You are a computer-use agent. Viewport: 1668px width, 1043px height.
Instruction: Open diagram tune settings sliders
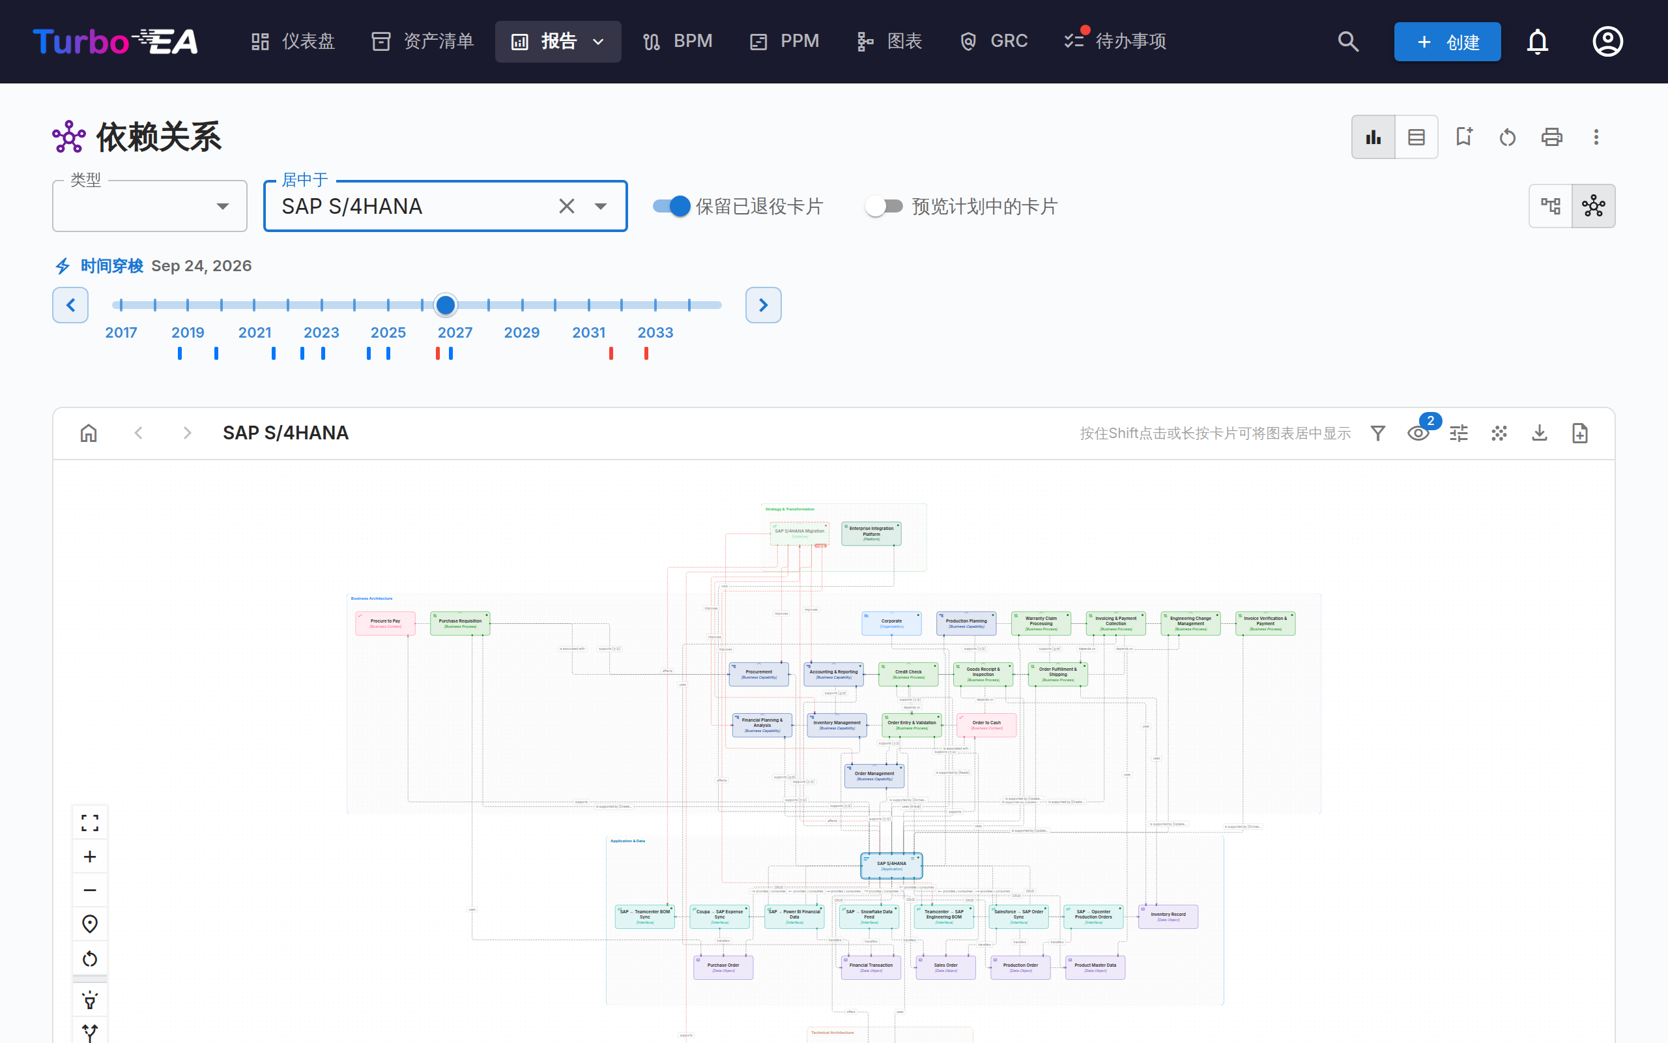pyautogui.click(x=1458, y=432)
